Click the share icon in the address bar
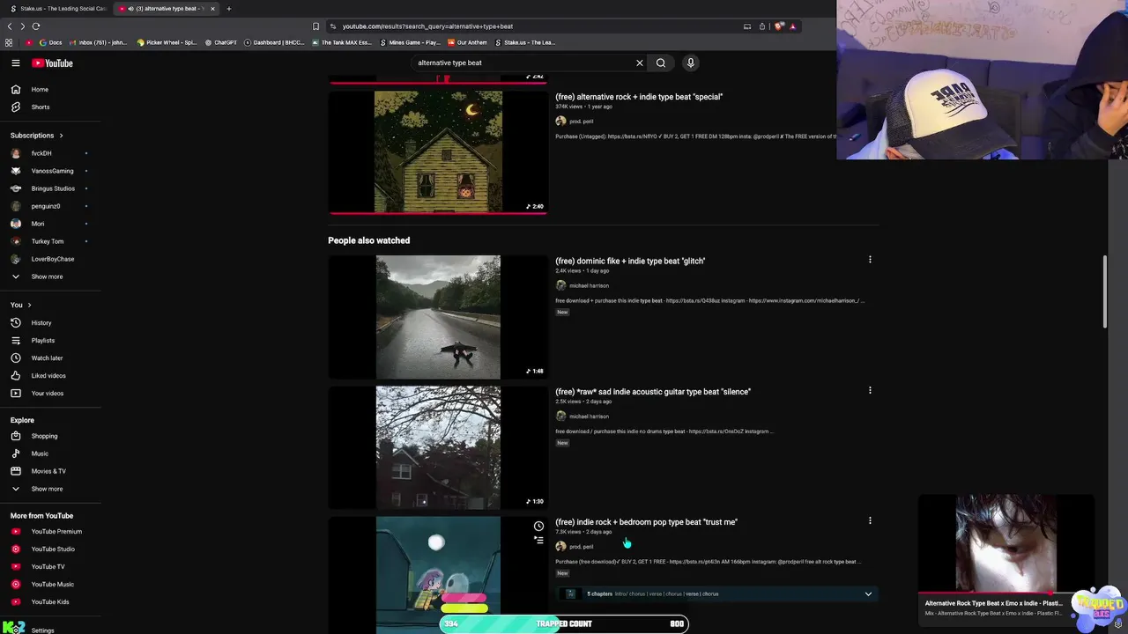 pyautogui.click(x=762, y=26)
